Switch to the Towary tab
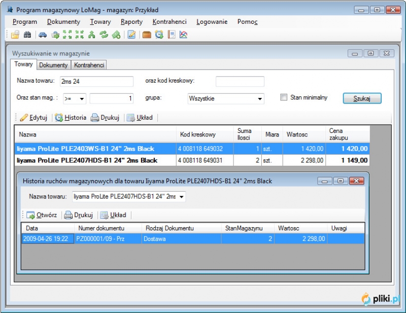 23,64
